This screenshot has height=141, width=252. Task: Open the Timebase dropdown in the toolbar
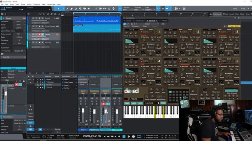pyautogui.click(x=139, y=10)
